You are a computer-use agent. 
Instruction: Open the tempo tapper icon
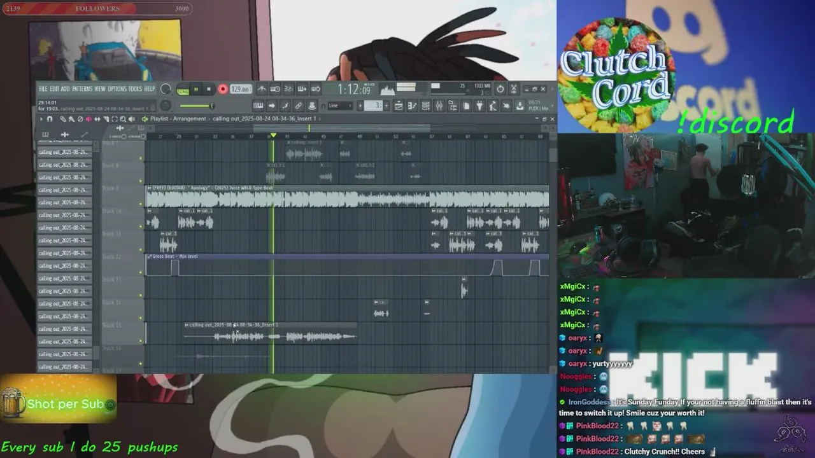[x=493, y=106]
